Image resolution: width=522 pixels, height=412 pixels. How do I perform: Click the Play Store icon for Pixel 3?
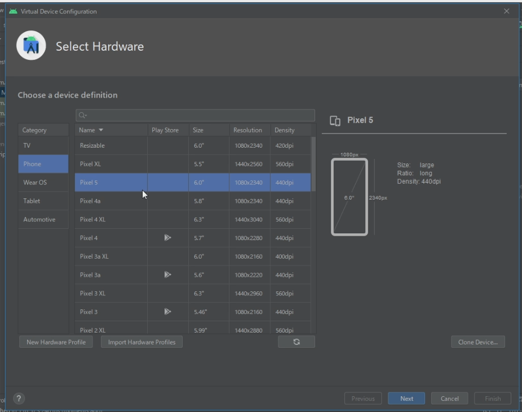pos(167,312)
